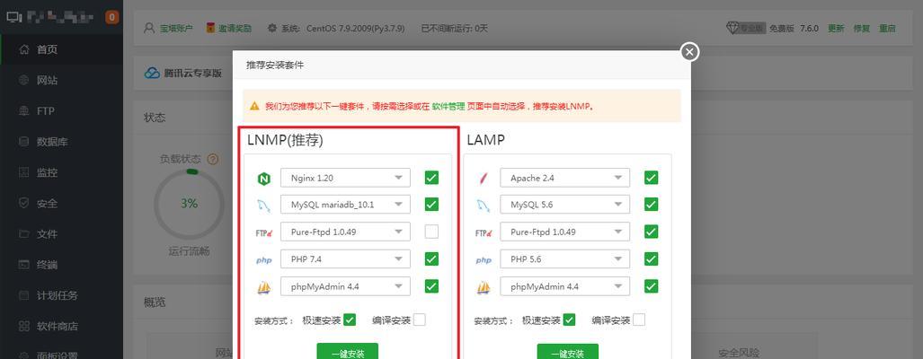The width and height of the screenshot is (923, 359).
Task: Open the LAMP phpMyAdmin 4.4 dropdown
Action: point(565,286)
